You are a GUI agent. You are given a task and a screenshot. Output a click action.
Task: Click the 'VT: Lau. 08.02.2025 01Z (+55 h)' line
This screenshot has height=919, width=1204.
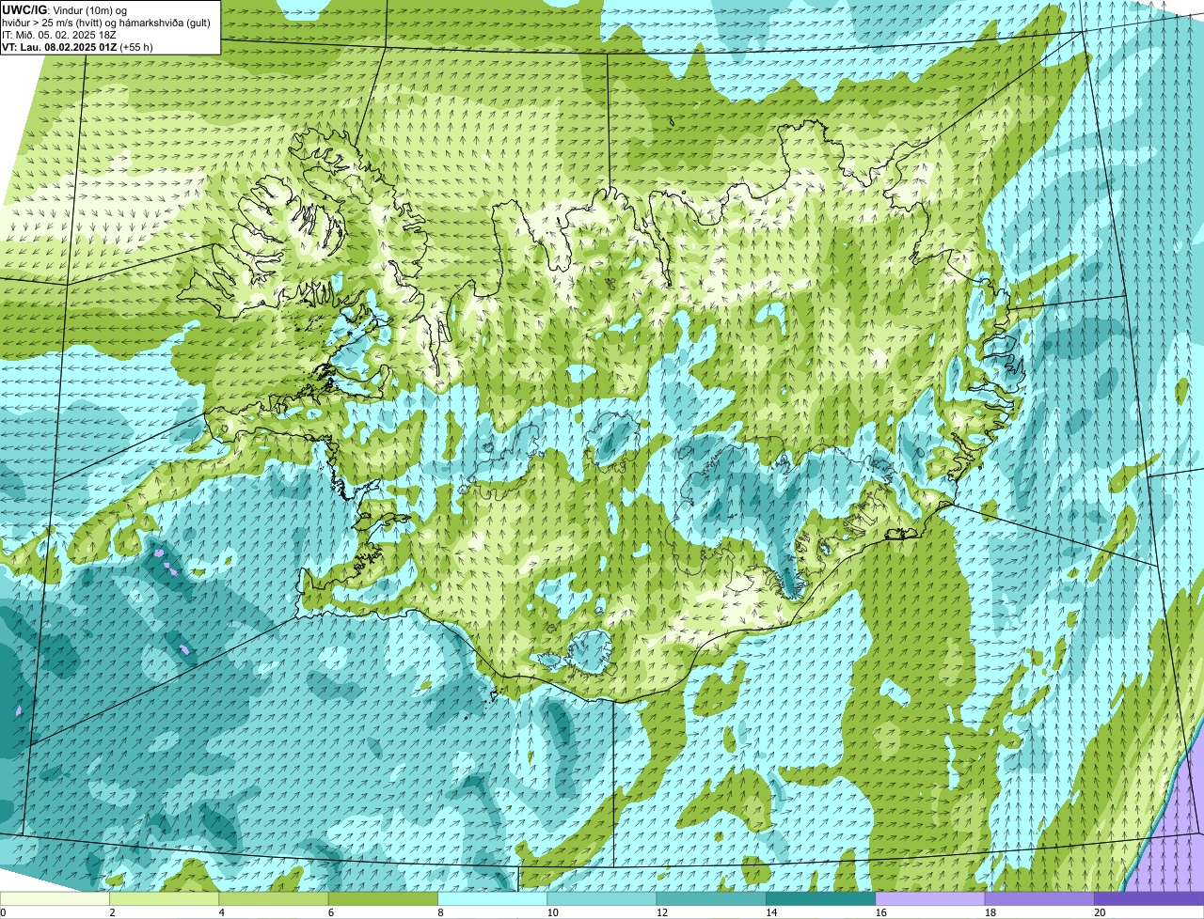click(77, 46)
